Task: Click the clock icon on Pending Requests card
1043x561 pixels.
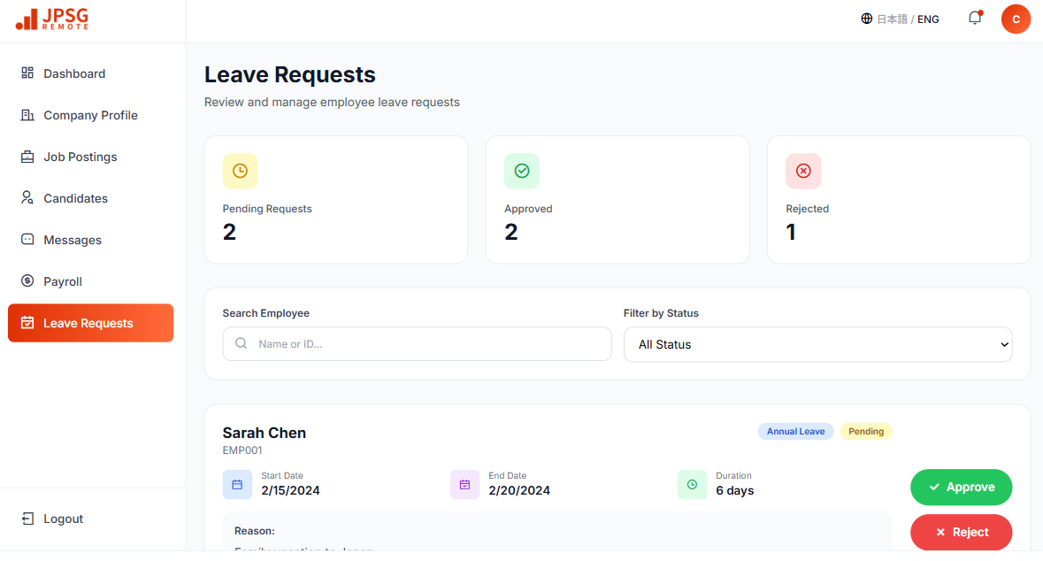Action: tap(240, 171)
